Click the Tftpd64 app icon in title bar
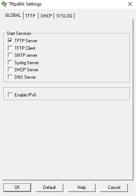 (x=4, y=4)
